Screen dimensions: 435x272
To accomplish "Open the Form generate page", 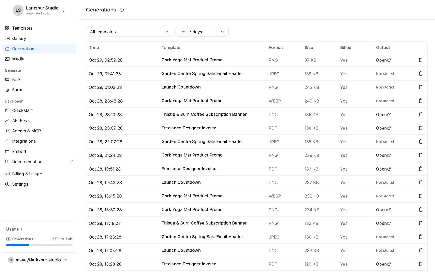I will click(x=39, y=90).
